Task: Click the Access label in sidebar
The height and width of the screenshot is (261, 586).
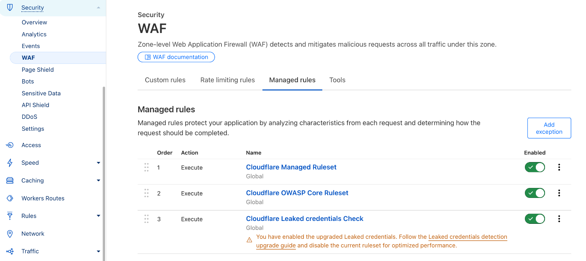Action: (x=31, y=145)
